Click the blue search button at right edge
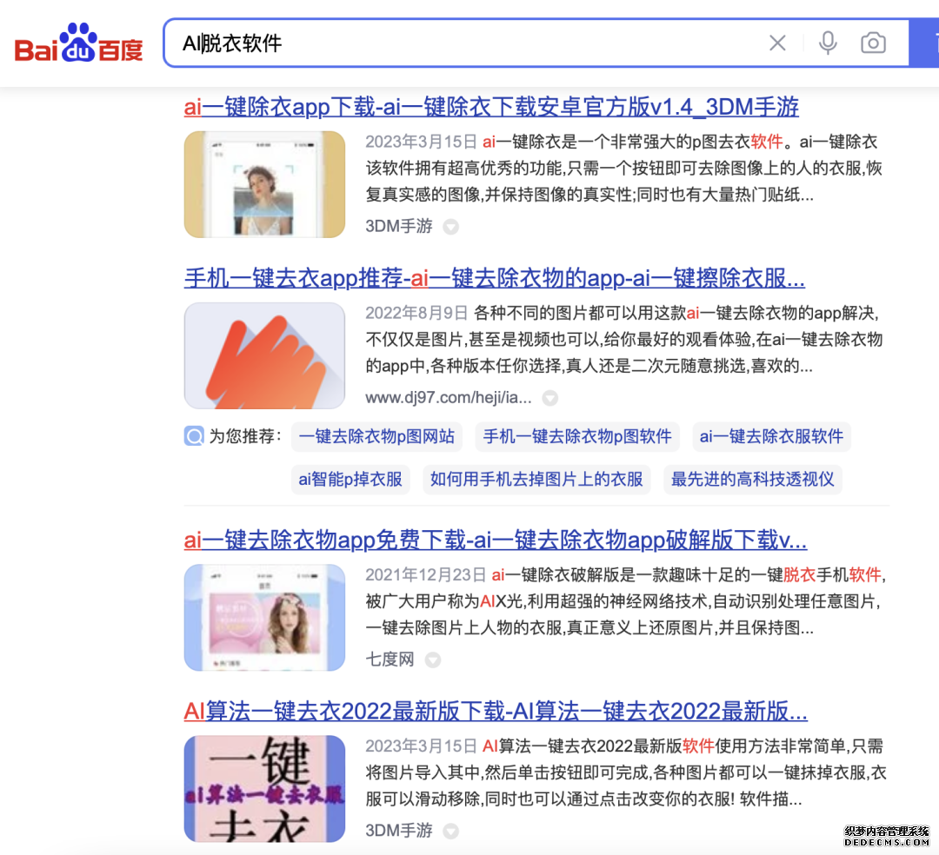This screenshot has height=855, width=939. click(x=925, y=43)
